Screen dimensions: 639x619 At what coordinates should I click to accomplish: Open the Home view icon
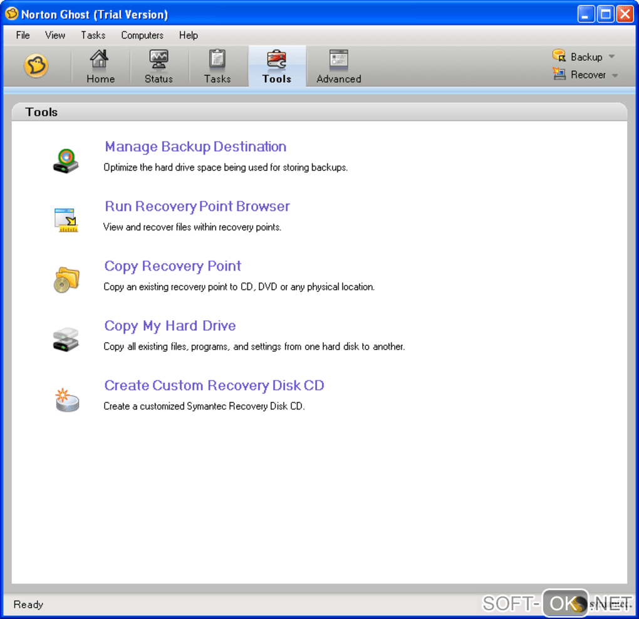pyautogui.click(x=99, y=59)
